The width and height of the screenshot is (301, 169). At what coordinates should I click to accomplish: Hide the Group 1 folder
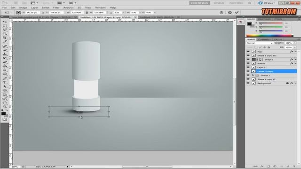click(x=248, y=75)
